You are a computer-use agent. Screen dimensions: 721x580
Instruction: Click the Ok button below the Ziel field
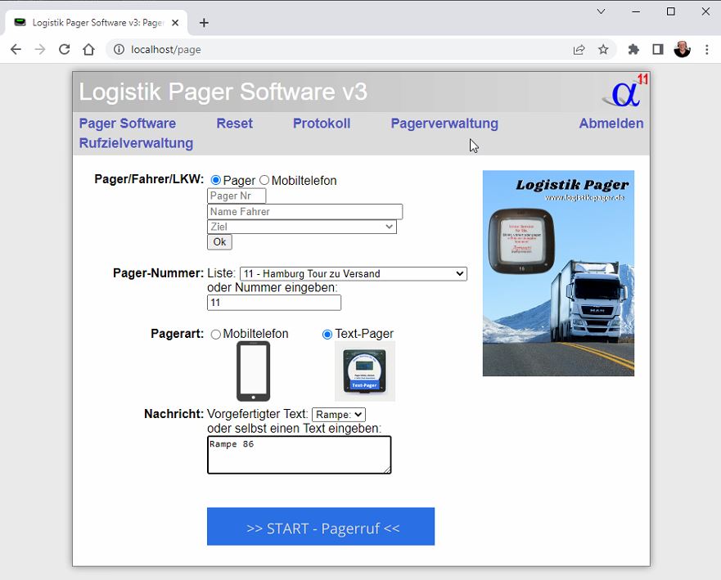tap(219, 241)
